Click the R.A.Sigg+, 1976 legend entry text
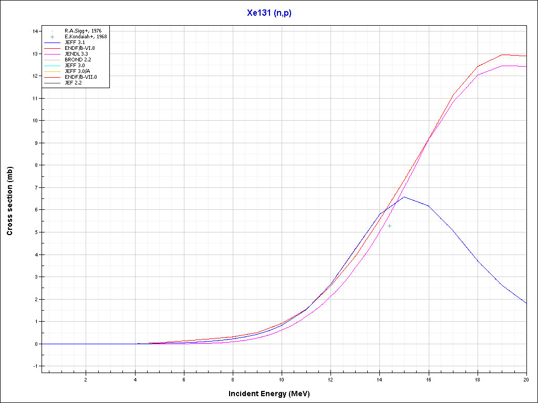The height and width of the screenshot is (403, 538). click(83, 31)
